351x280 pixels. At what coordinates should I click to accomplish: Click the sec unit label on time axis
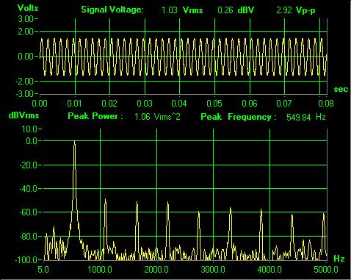341,89
